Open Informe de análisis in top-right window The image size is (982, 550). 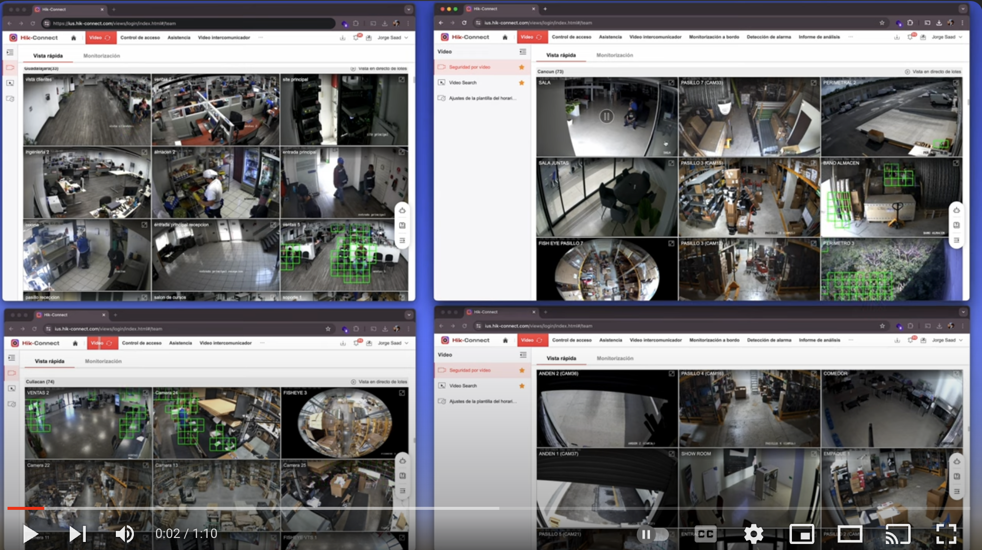pyautogui.click(x=819, y=37)
